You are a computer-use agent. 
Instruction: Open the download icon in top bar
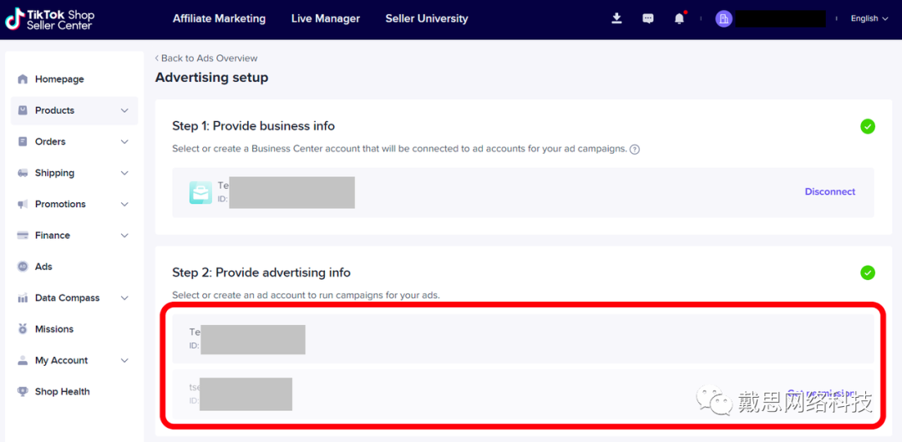(616, 18)
